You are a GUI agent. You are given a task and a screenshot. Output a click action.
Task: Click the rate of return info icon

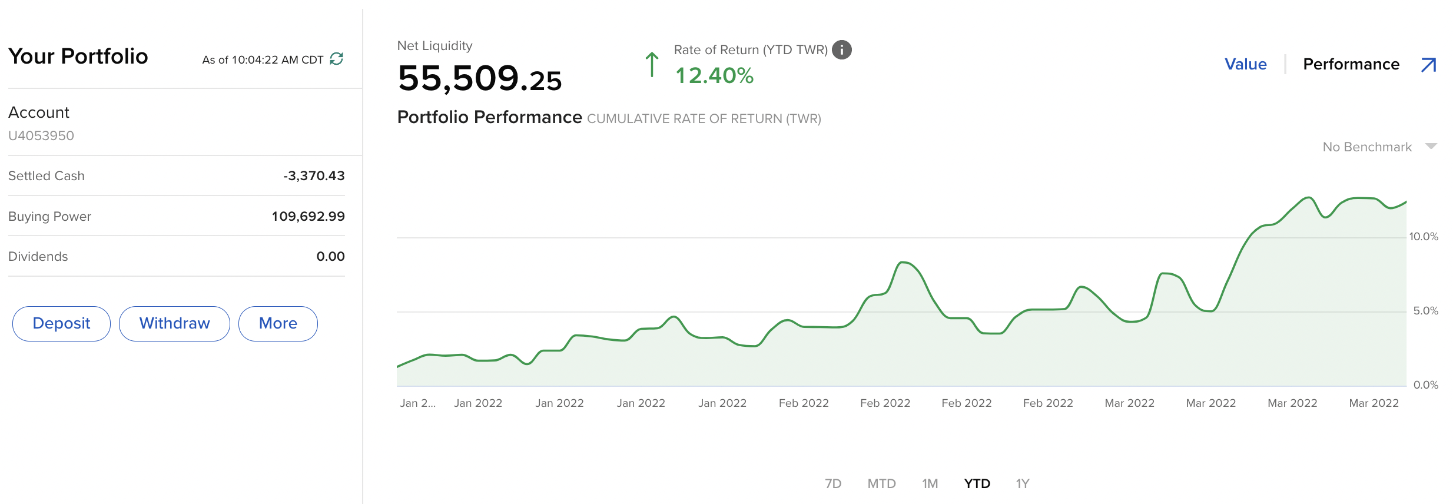pos(842,50)
